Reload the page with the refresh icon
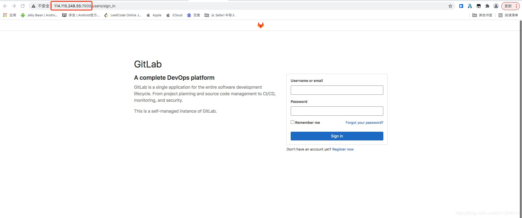 click(x=23, y=6)
